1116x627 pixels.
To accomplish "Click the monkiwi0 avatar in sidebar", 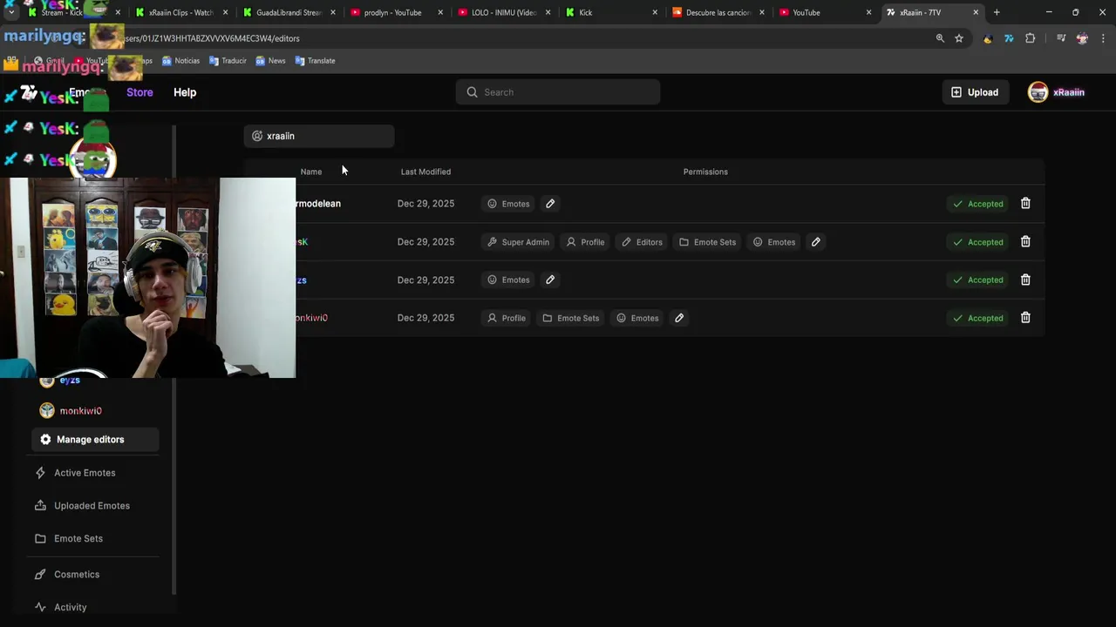I will click(x=47, y=410).
